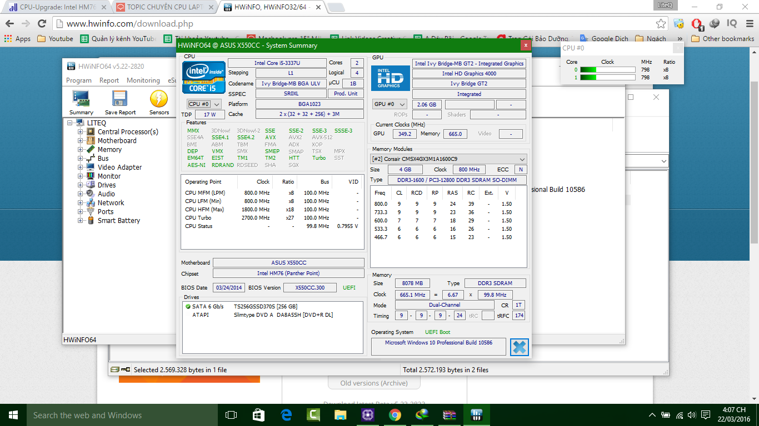Image resolution: width=759 pixels, height=426 pixels.
Task: Open the Report menu in HWiNFO64
Action: point(109,80)
